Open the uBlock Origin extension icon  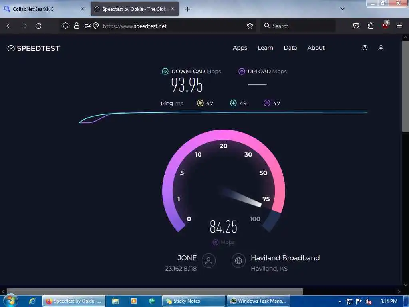click(x=385, y=25)
